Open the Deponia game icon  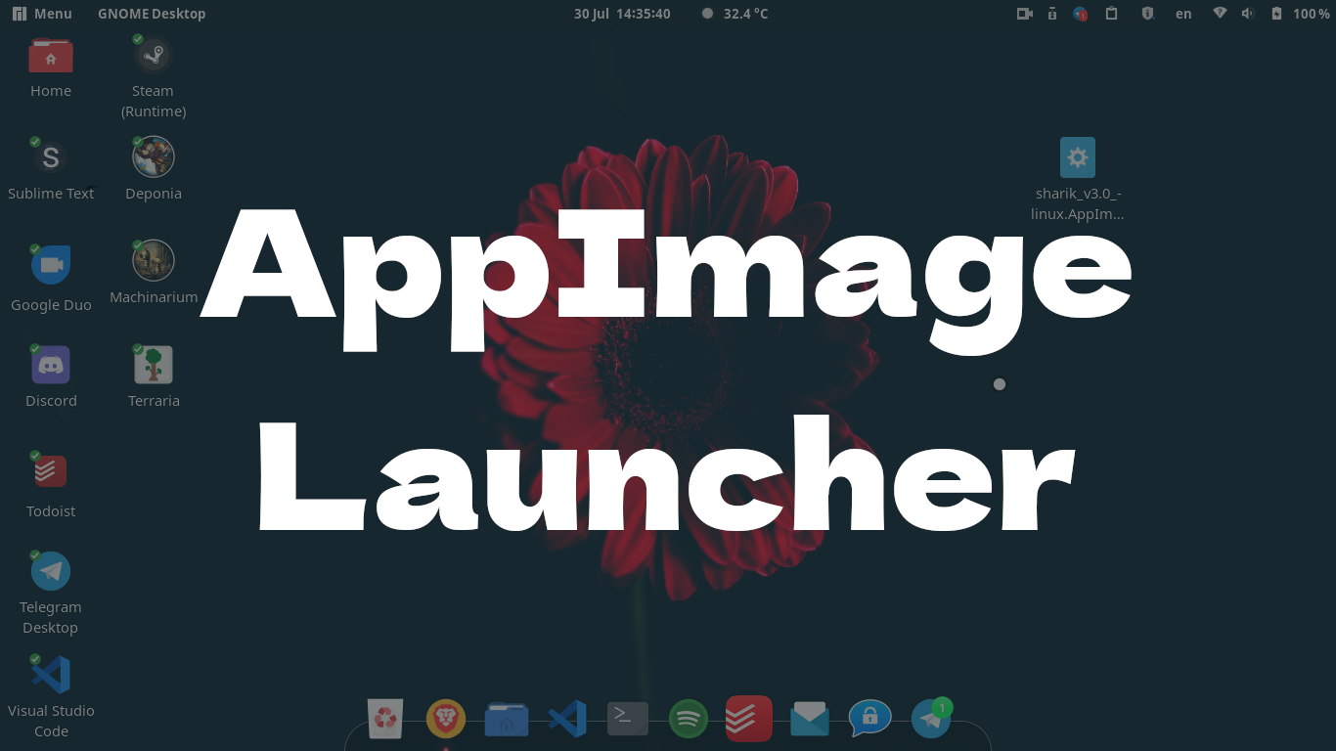pos(154,157)
